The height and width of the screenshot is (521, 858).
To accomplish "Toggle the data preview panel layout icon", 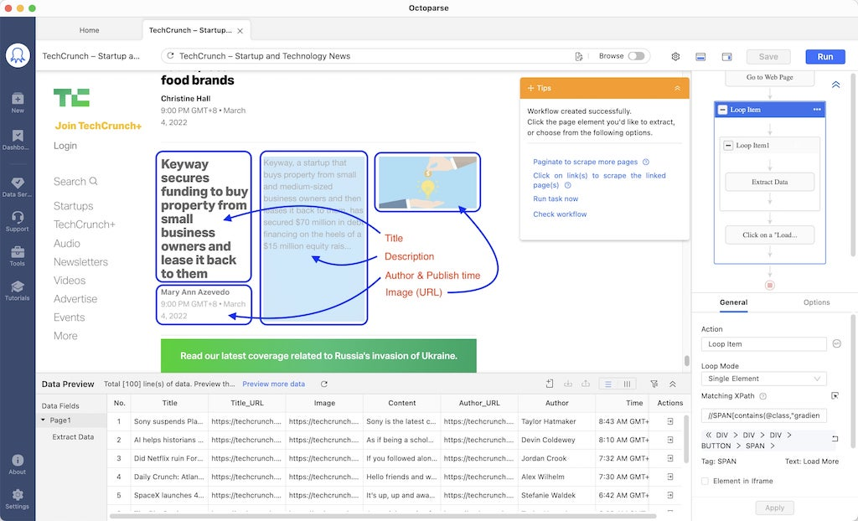I will (700, 56).
